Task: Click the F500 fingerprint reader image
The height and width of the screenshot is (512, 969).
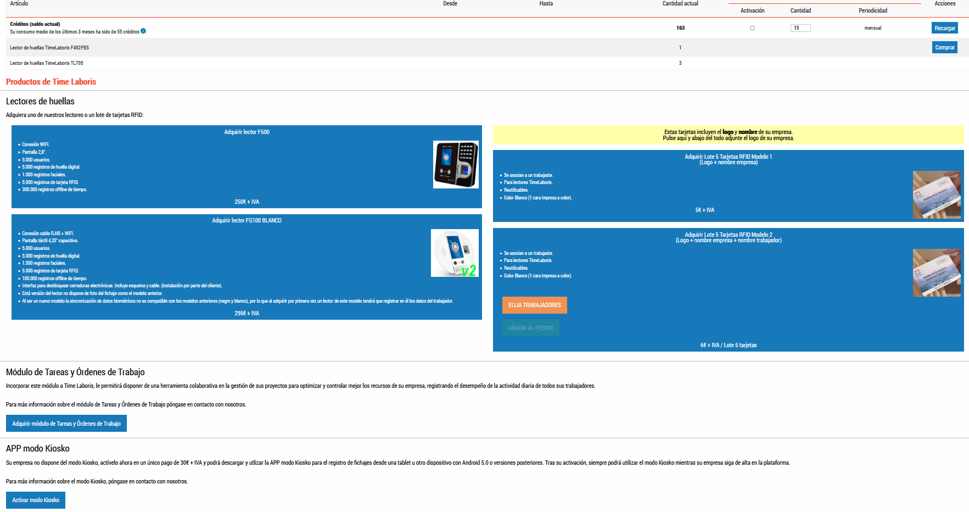Action: click(x=456, y=164)
